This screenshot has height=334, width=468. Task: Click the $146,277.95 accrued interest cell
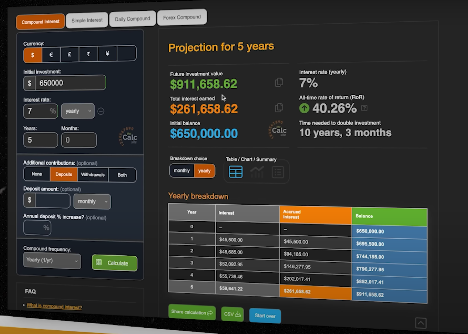pos(316,266)
